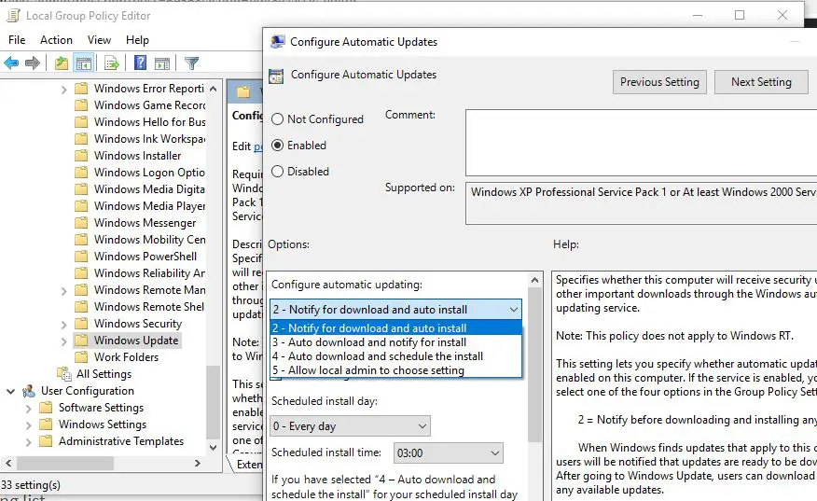The width and height of the screenshot is (817, 501).
Task: Click the Options panel scroll-up arrow
Action: click(x=534, y=280)
